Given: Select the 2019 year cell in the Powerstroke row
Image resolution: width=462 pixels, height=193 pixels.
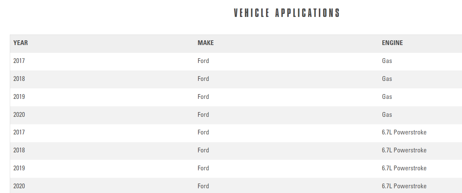Looking at the screenshot, I should click(19, 168).
